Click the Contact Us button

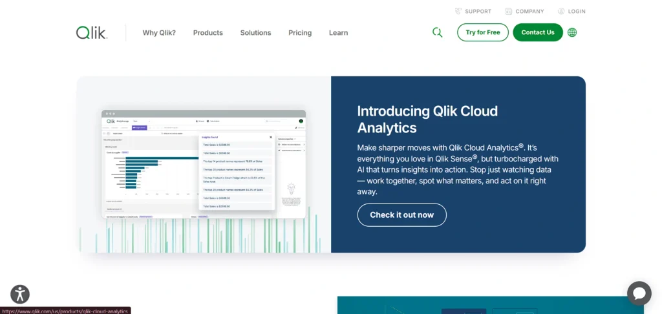(x=538, y=32)
